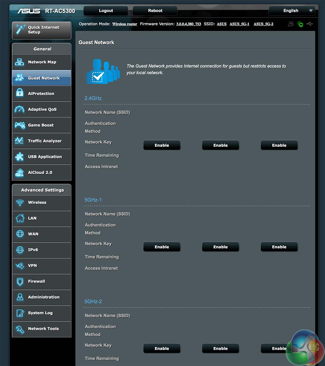
Task: Click the green network connection status icon
Action: click(300, 24)
